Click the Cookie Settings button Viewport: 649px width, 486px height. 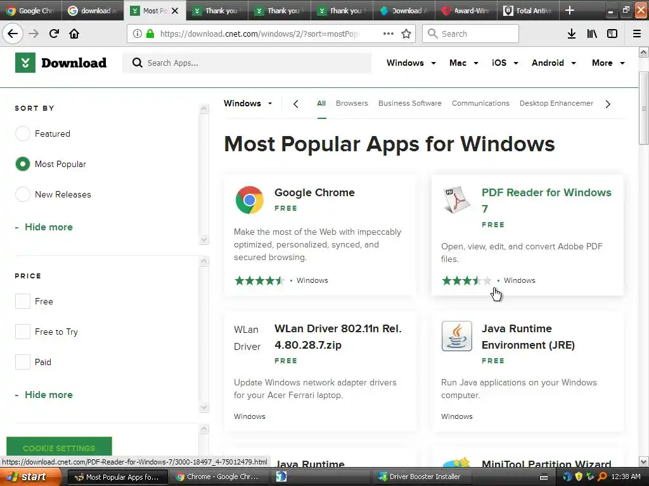[x=59, y=447]
